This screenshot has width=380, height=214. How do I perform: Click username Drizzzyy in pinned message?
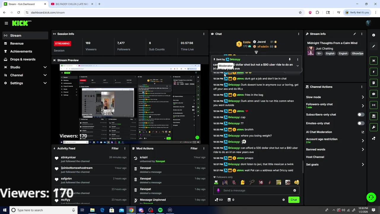click(235, 59)
